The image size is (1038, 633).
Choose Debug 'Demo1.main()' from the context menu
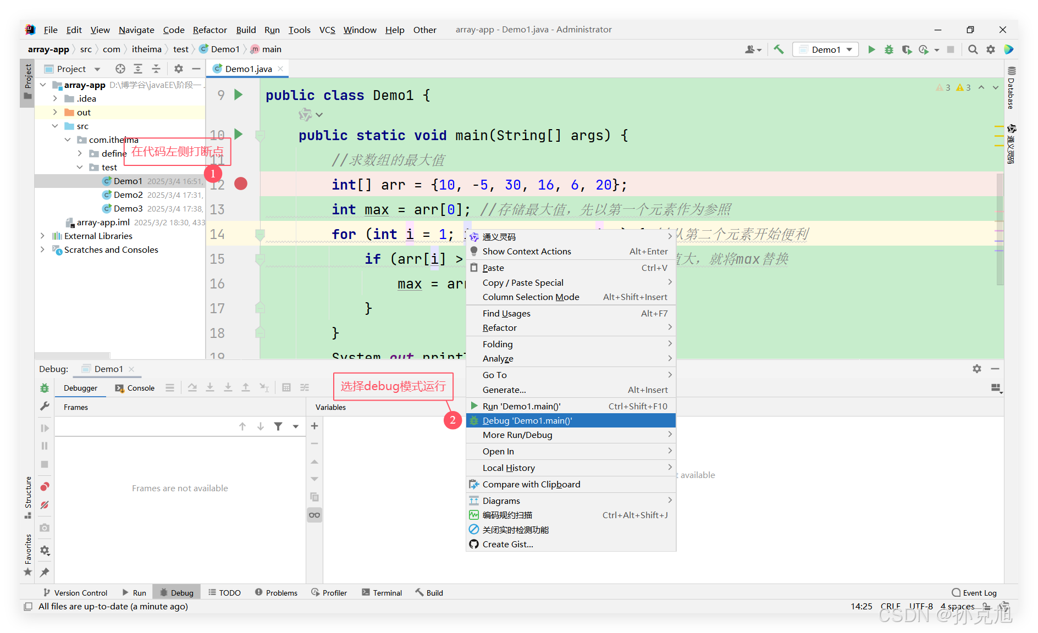[x=571, y=420]
